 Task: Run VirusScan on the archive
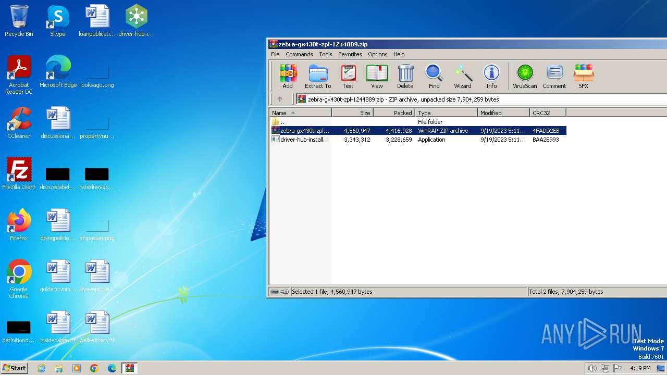525,77
